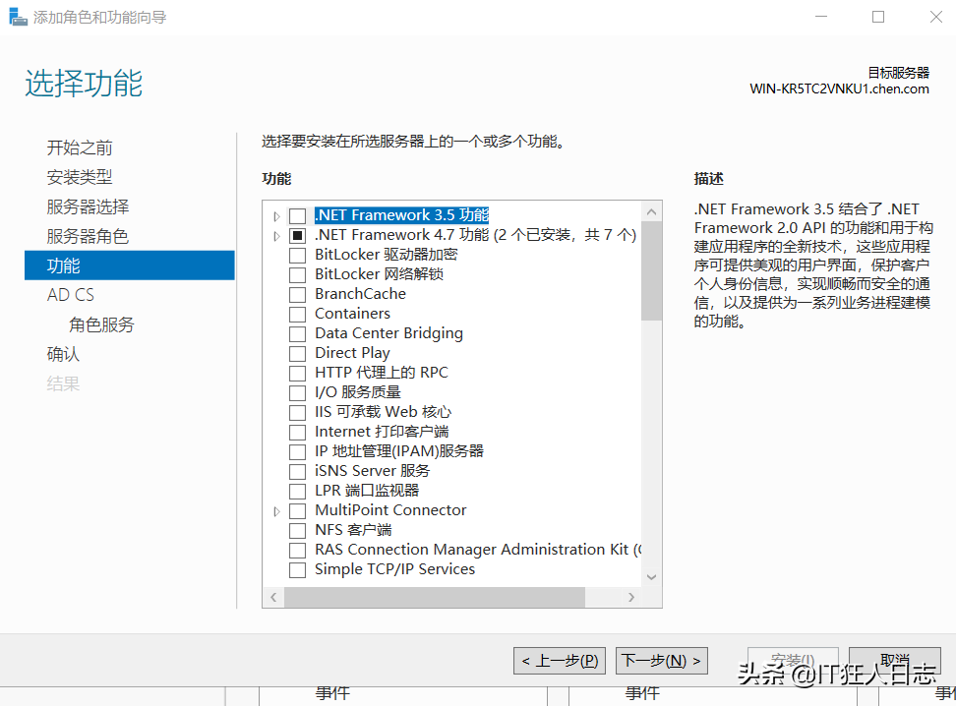The width and height of the screenshot is (956, 706).
Task: Click horizontal scrollbar thumb in feature list
Action: coord(435,598)
